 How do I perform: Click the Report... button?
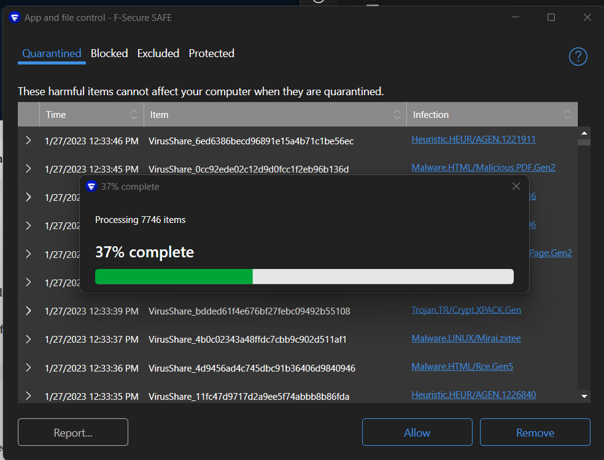tap(73, 432)
